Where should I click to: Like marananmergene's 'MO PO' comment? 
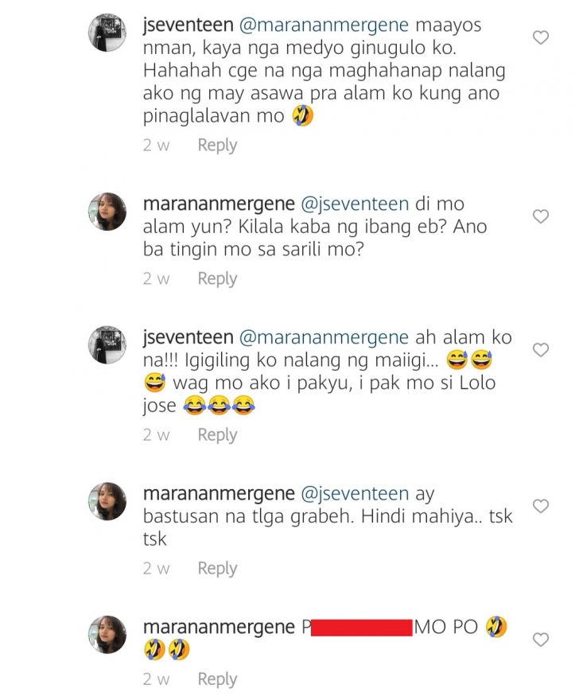(x=541, y=640)
